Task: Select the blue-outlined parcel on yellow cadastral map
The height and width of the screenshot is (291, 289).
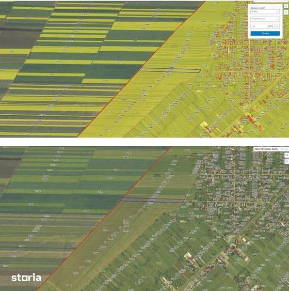Action: 169,70
